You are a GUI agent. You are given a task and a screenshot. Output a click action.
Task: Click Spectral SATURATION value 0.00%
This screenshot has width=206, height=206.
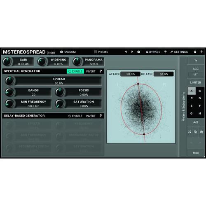pos(84,106)
